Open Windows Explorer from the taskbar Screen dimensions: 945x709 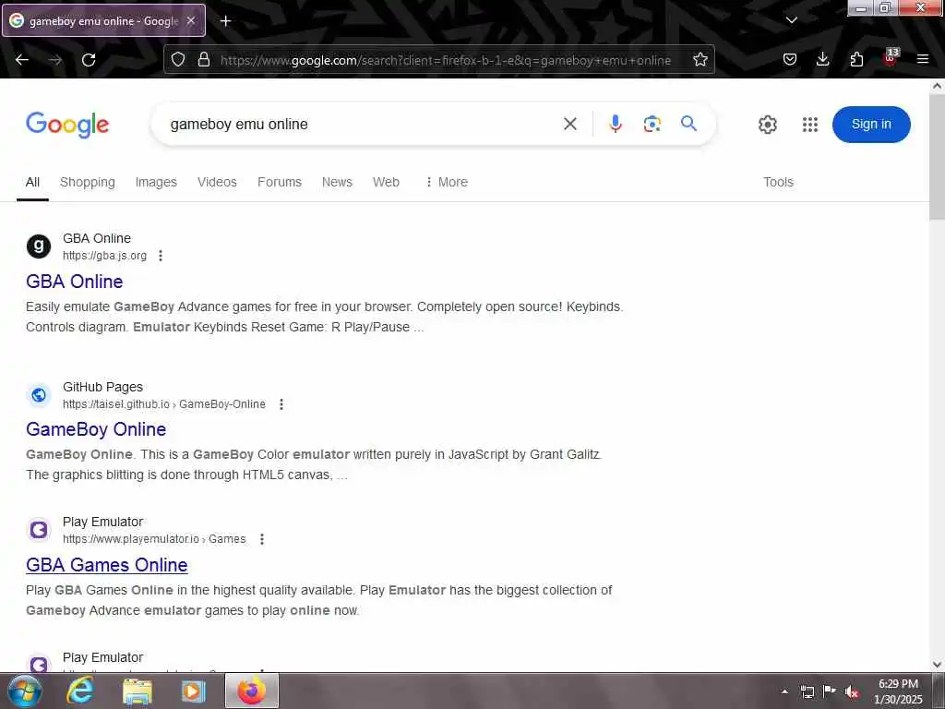pyautogui.click(x=137, y=691)
